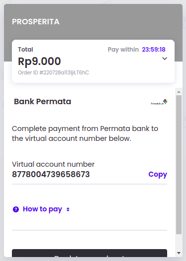Click the question mark icon beside How to pay
Screen dimensions: 186x261
16,209
